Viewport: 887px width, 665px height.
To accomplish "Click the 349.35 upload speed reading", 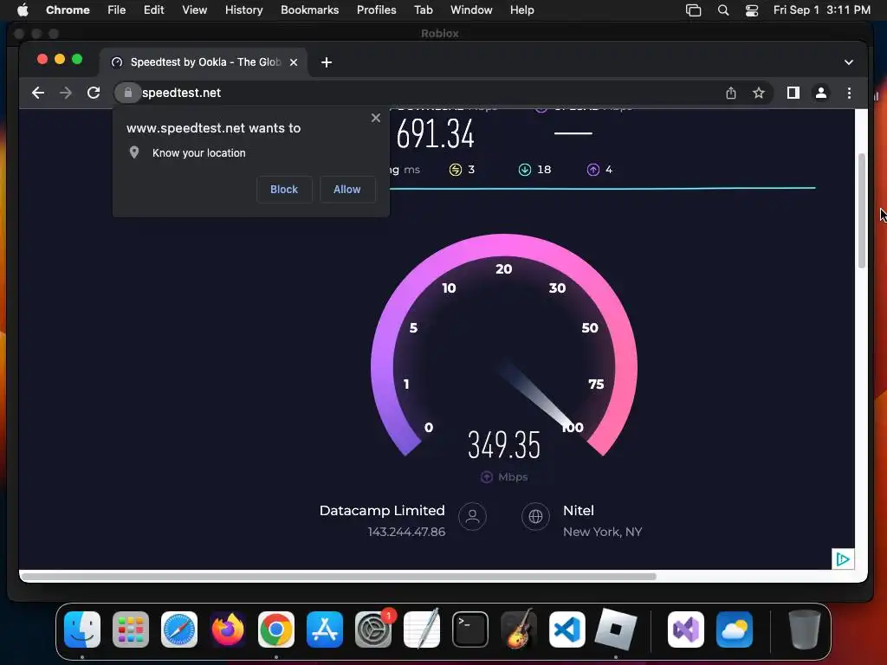I will coord(504,444).
